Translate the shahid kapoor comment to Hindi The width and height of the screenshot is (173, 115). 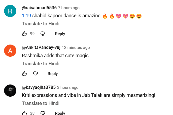(41, 24)
